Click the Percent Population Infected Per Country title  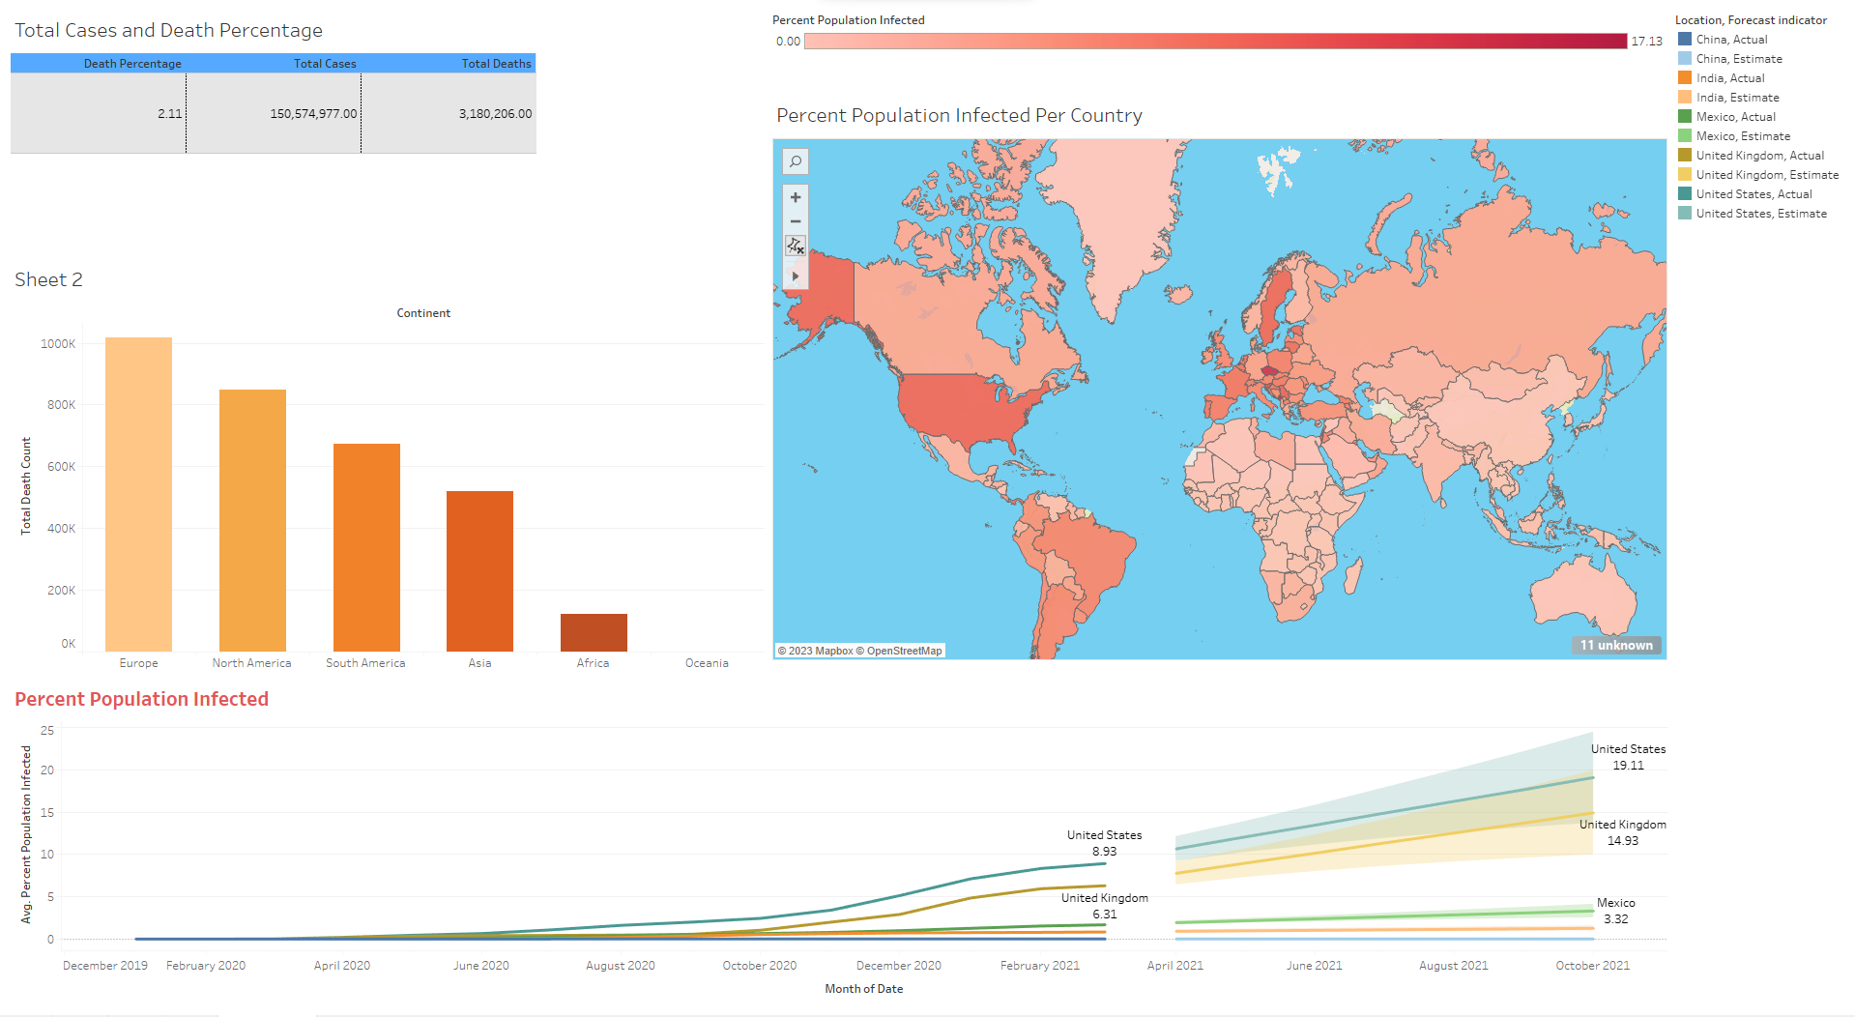click(959, 115)
